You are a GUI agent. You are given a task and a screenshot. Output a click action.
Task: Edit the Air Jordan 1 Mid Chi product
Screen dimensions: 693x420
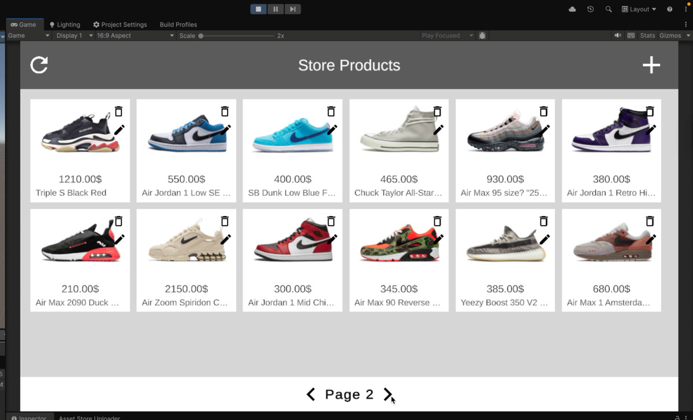[x=331, y=239]
